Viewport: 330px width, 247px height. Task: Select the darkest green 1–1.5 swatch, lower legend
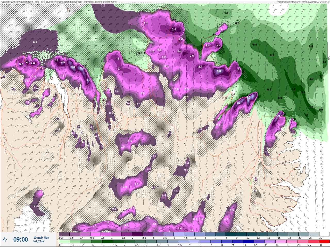108,241
